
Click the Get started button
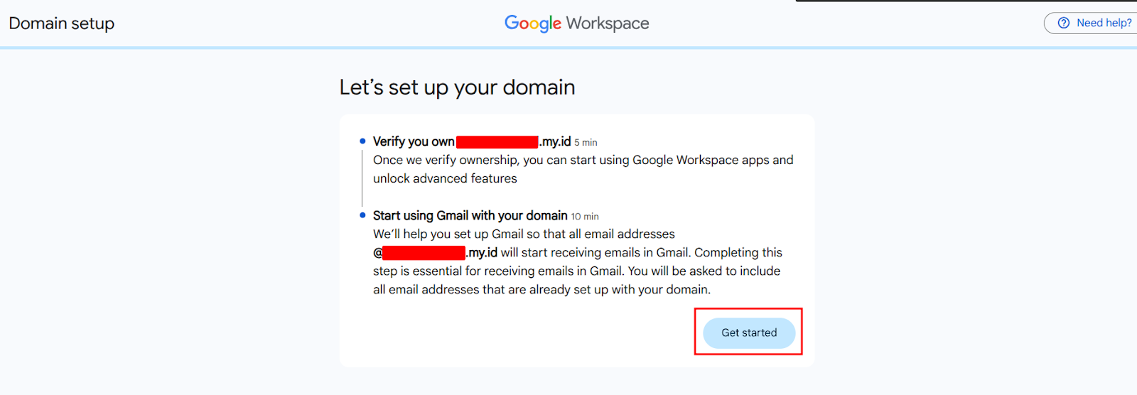coord(749,332)
